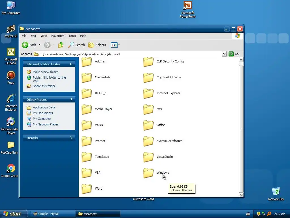Select the VisualStudio folder icon
Viewport: 290px width, 218px height.
pos(148,157)
